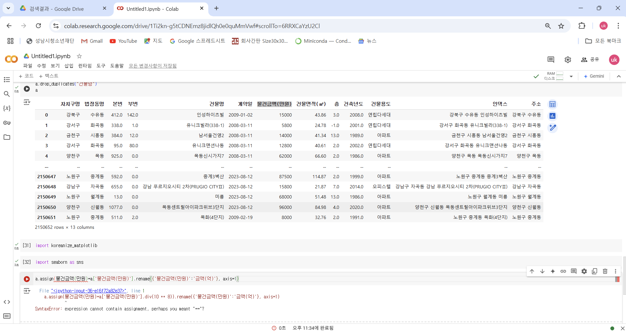The width and height of the screenshot is (626, 331).
Task: Copy link to cell icon
Action: point(563,271)
